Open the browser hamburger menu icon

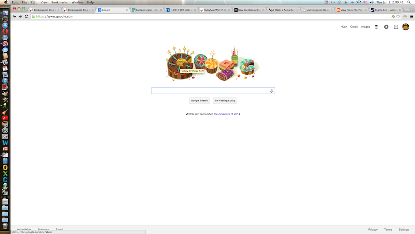[x=412, y=17]
